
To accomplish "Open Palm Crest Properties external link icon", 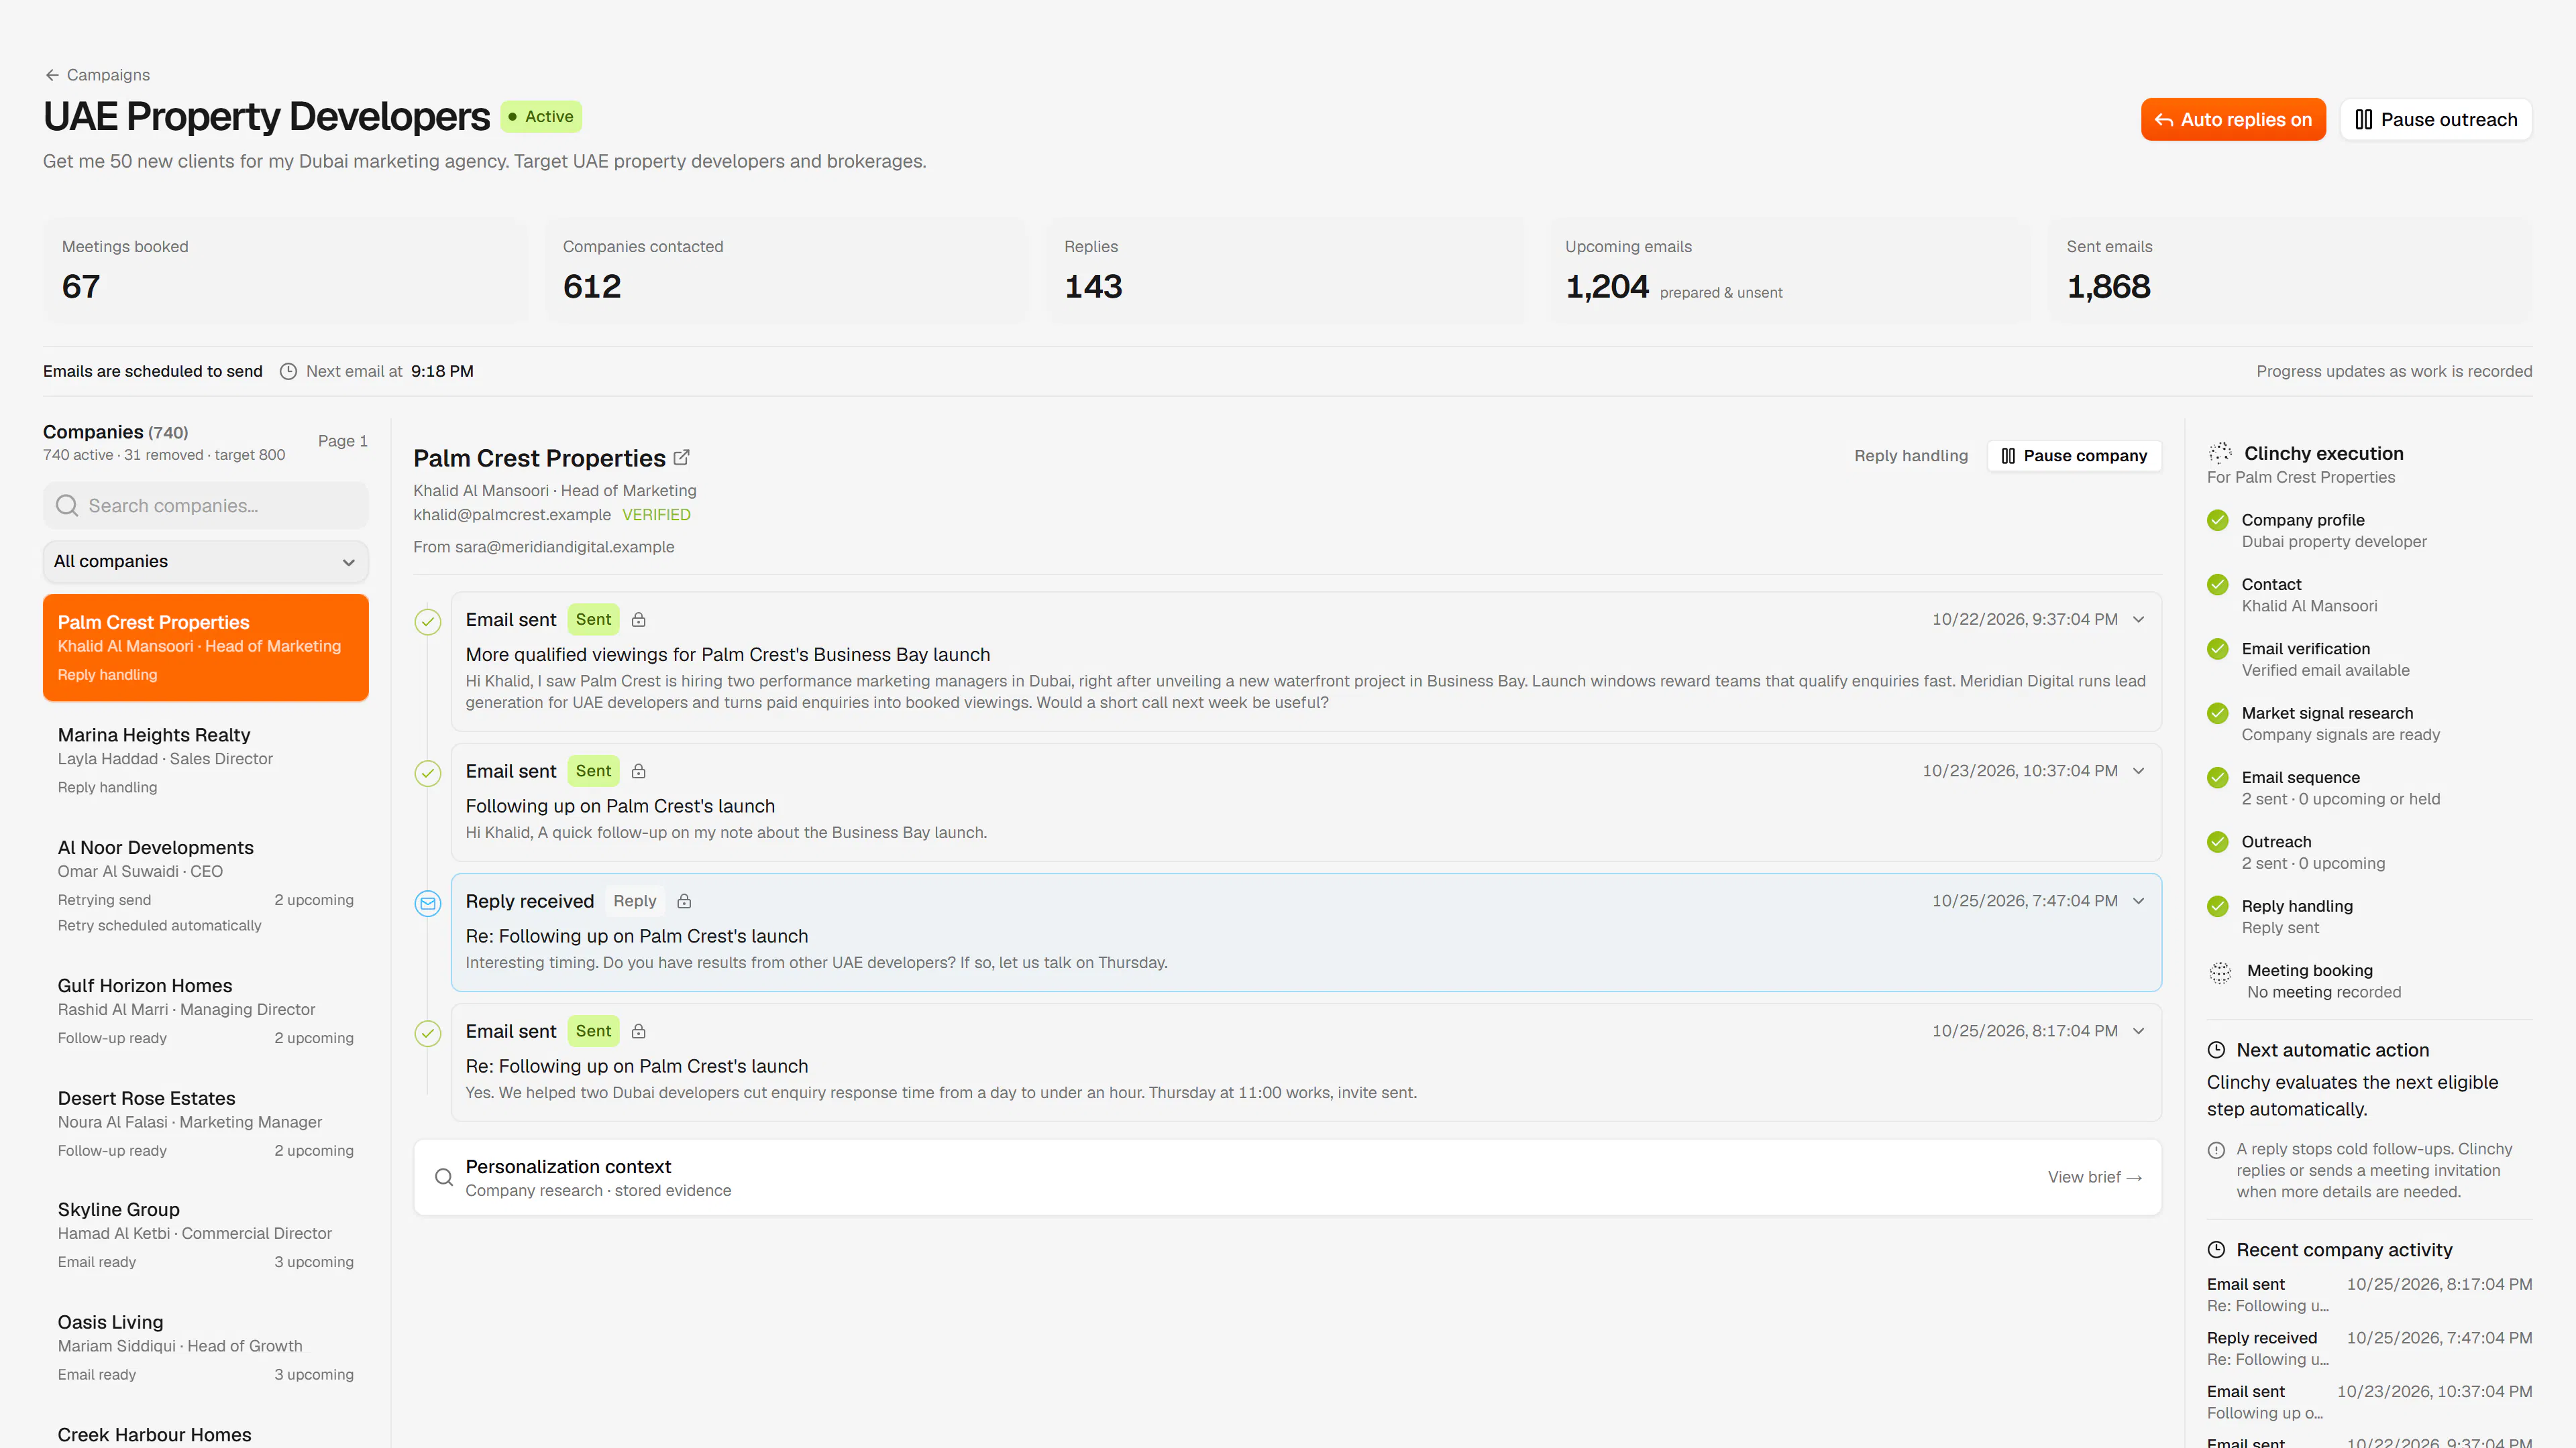I will [682, 458].
